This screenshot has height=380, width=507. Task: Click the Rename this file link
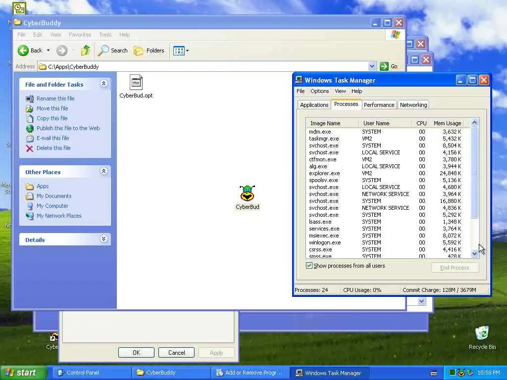55,98
